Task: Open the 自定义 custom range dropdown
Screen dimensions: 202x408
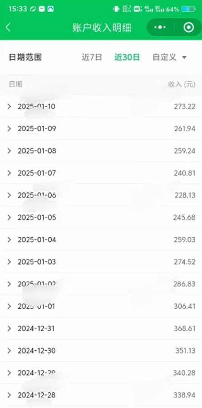Action: [x=169, y=57]
